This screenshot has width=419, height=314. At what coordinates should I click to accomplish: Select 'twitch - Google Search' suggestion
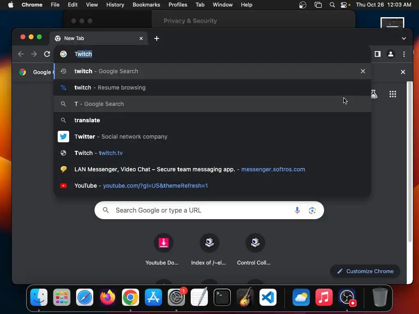click(212, 71)
